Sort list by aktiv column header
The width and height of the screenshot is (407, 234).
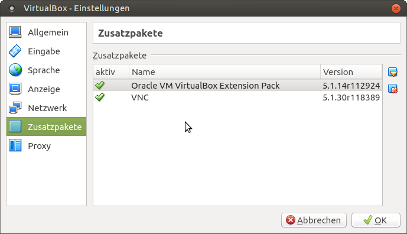click(x=111, y=71)
